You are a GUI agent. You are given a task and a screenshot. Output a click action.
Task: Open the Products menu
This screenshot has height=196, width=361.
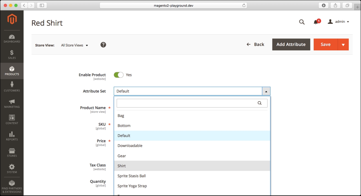click(12, 71)
